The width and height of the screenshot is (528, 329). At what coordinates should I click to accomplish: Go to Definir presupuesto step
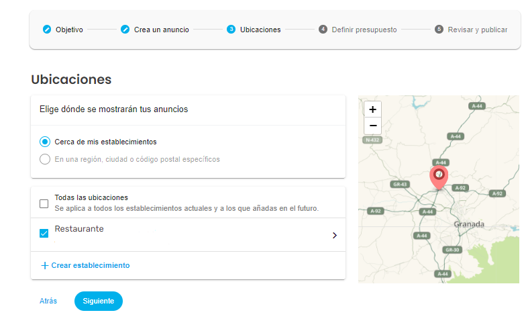[364, 30]
